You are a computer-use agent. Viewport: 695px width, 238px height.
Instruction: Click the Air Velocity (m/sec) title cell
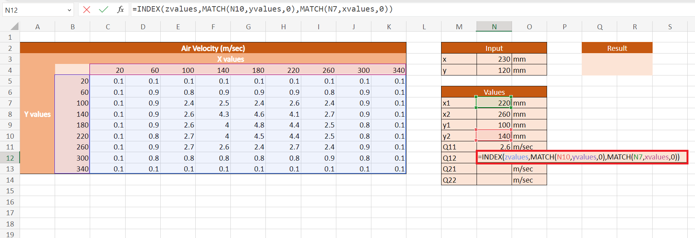point(213,48)
